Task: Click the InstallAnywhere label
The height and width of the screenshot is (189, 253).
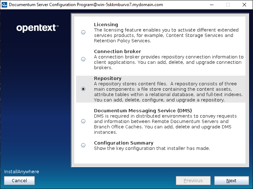Action: tap(22, 172)
